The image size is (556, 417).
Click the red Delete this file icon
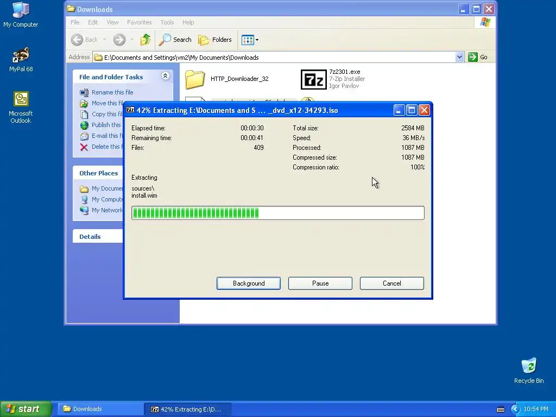(84, 147)
